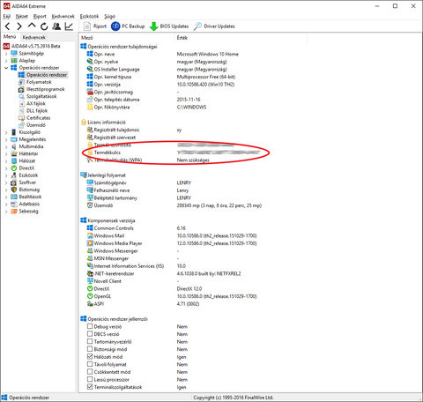Toggle the Lassú processzor checkbox
Viewport: 423px width, 402px height.
(x=90, y=379)
